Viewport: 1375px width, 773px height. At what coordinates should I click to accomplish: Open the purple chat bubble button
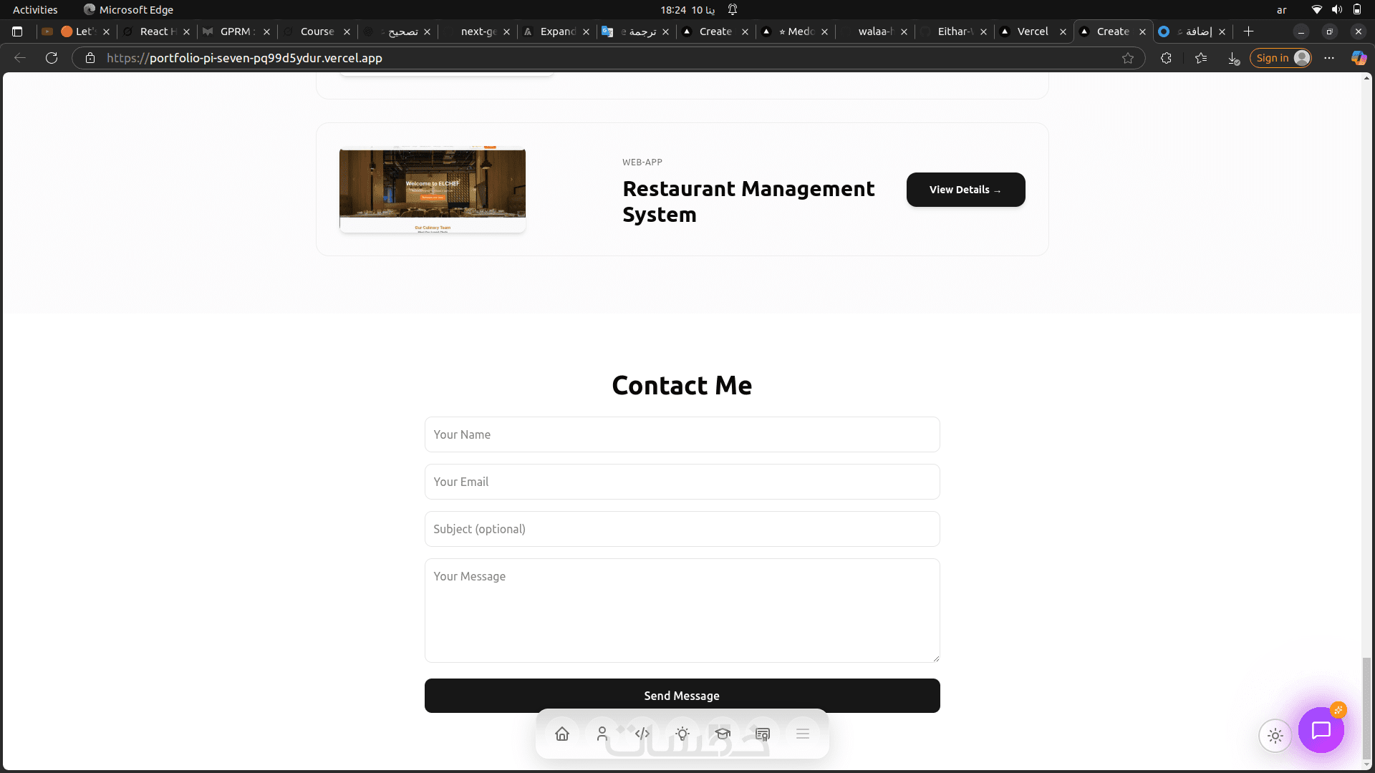pos(1321,730)
